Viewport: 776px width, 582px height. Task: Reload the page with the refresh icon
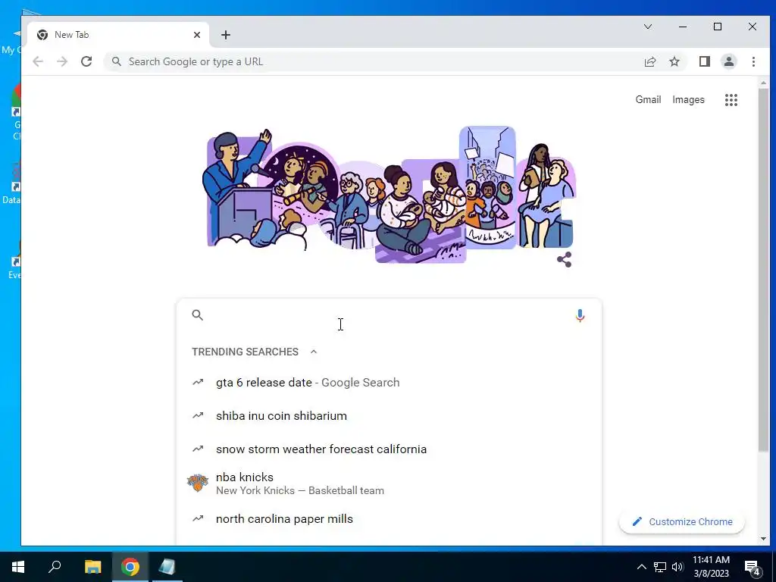click(86, 61)
